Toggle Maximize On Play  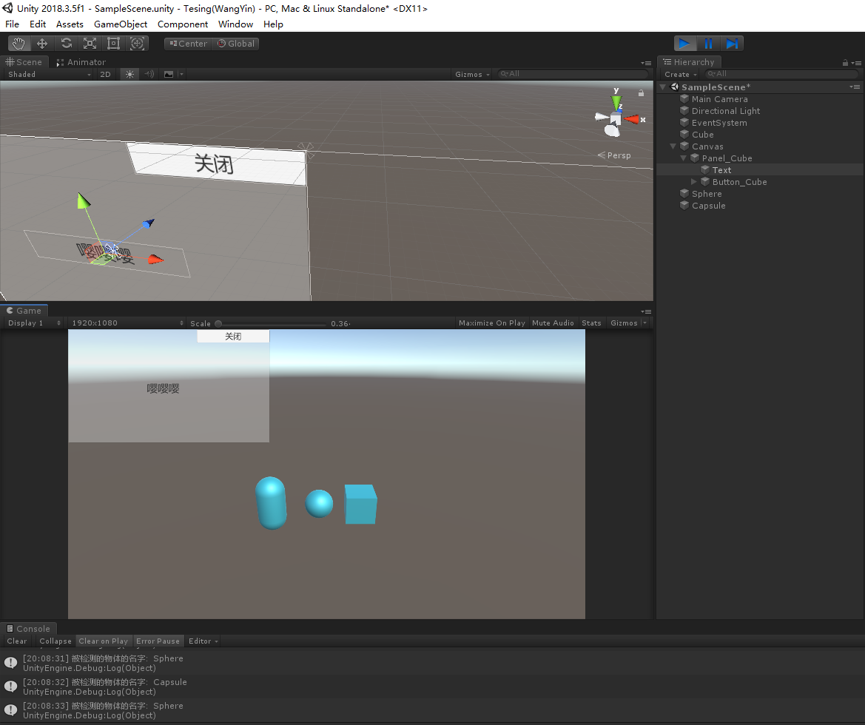(x=491, y=323)
